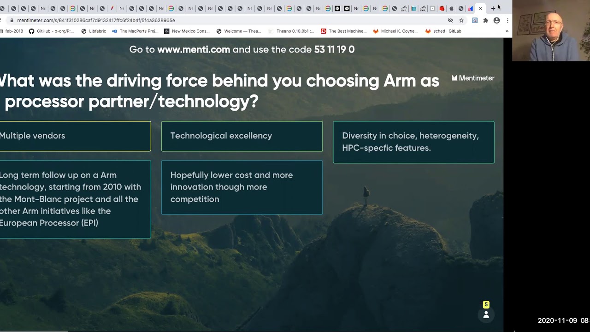This screenshot has height=332, width=590.
Task: Open the Extensions puzzle piece icon
Action: (x=485, y=20)
